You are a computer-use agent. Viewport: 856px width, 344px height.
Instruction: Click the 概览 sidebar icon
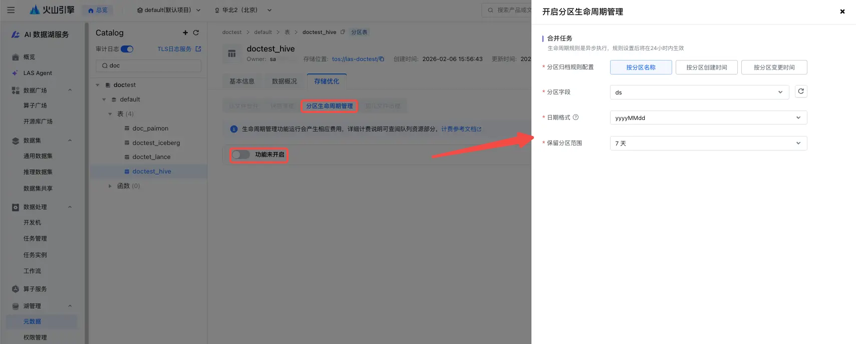tap(15, 57)
